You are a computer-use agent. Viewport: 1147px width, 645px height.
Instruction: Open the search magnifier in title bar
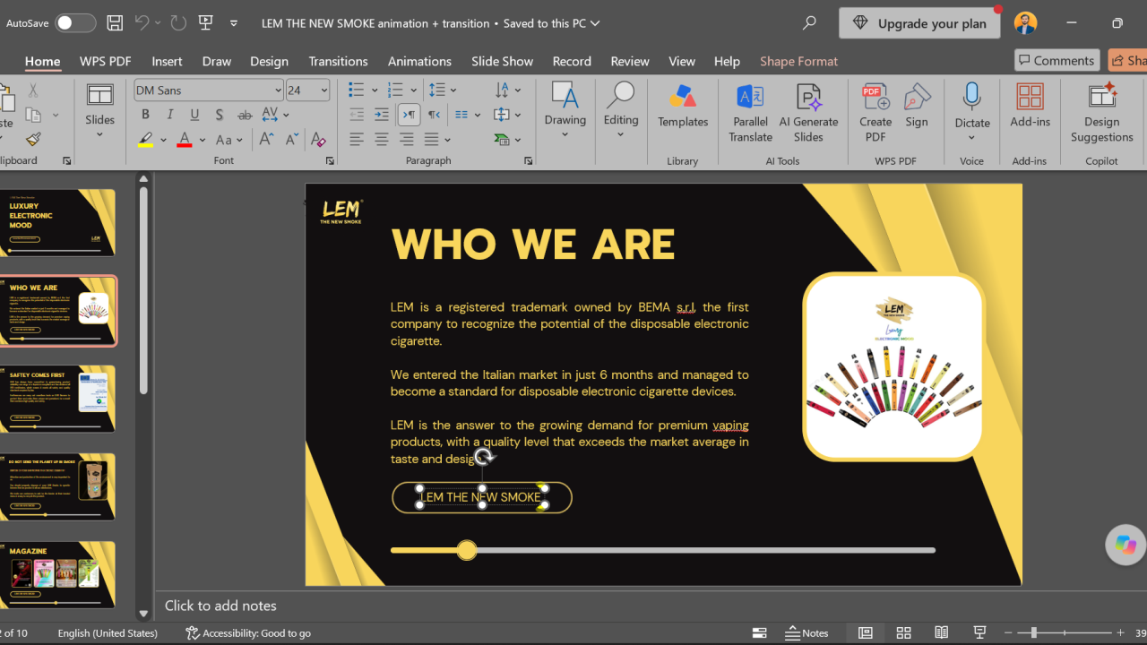pyautogui.click(x=809, y=23)
